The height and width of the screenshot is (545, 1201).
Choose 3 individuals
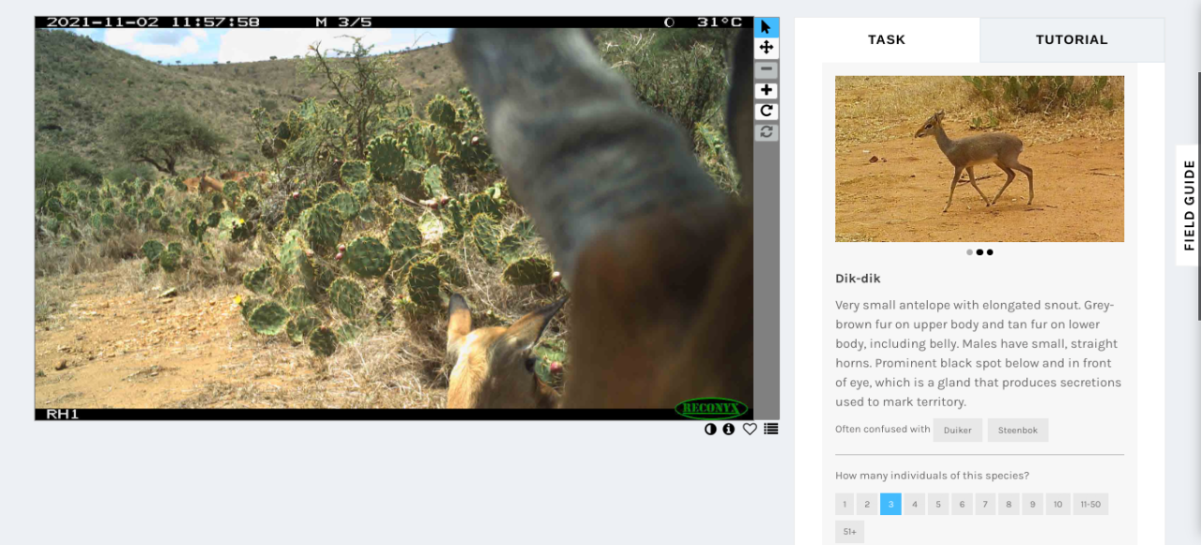pyautogui.click(x=890, y=504)
